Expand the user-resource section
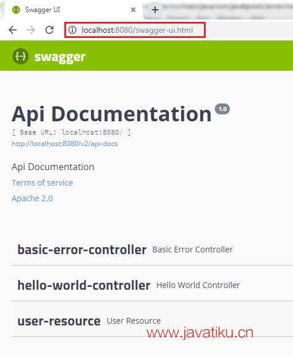293x357 pixels. pyautogui.click(x=152, y=321)
